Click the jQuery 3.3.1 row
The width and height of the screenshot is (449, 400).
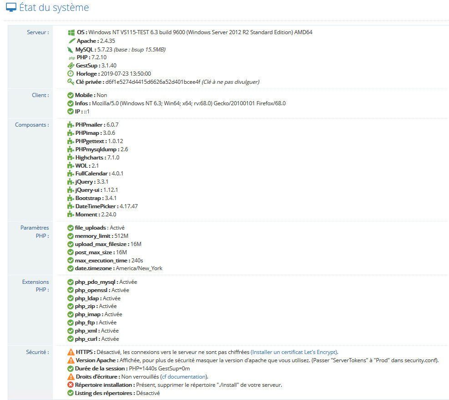click(88, 182)
